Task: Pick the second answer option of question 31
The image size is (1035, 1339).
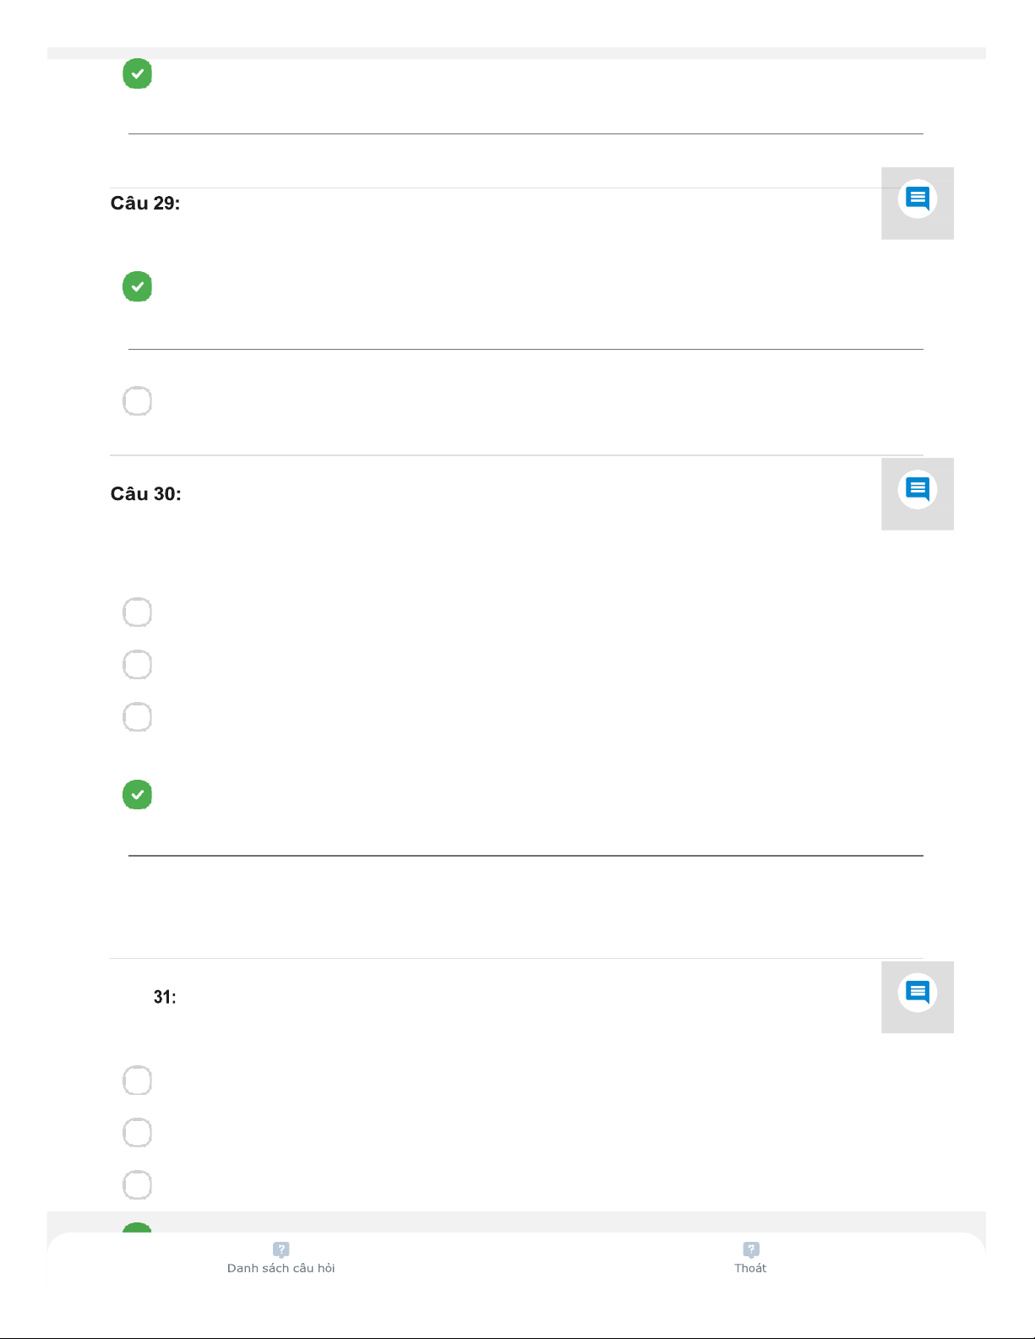Action: coord(137,1133)
